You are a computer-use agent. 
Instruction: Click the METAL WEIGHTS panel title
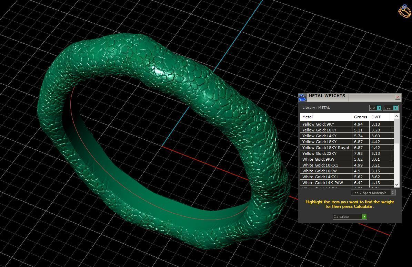pyautogui.click(x=327, y=96)
